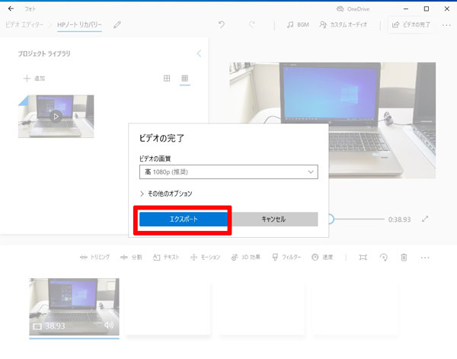Screen dimensions: 457x359
Task: Go back using the arrow
Action: [11, 8]
